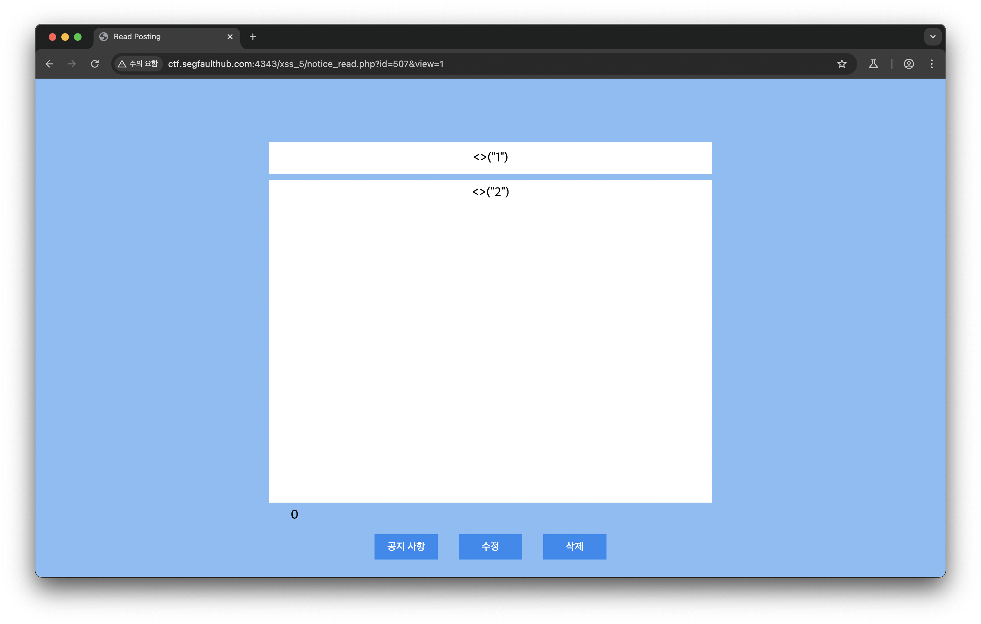Expand the tab search dropdown arrow
Image resolution: width=981 pixels, height=624 pixels.
click(x=933, y=37)
